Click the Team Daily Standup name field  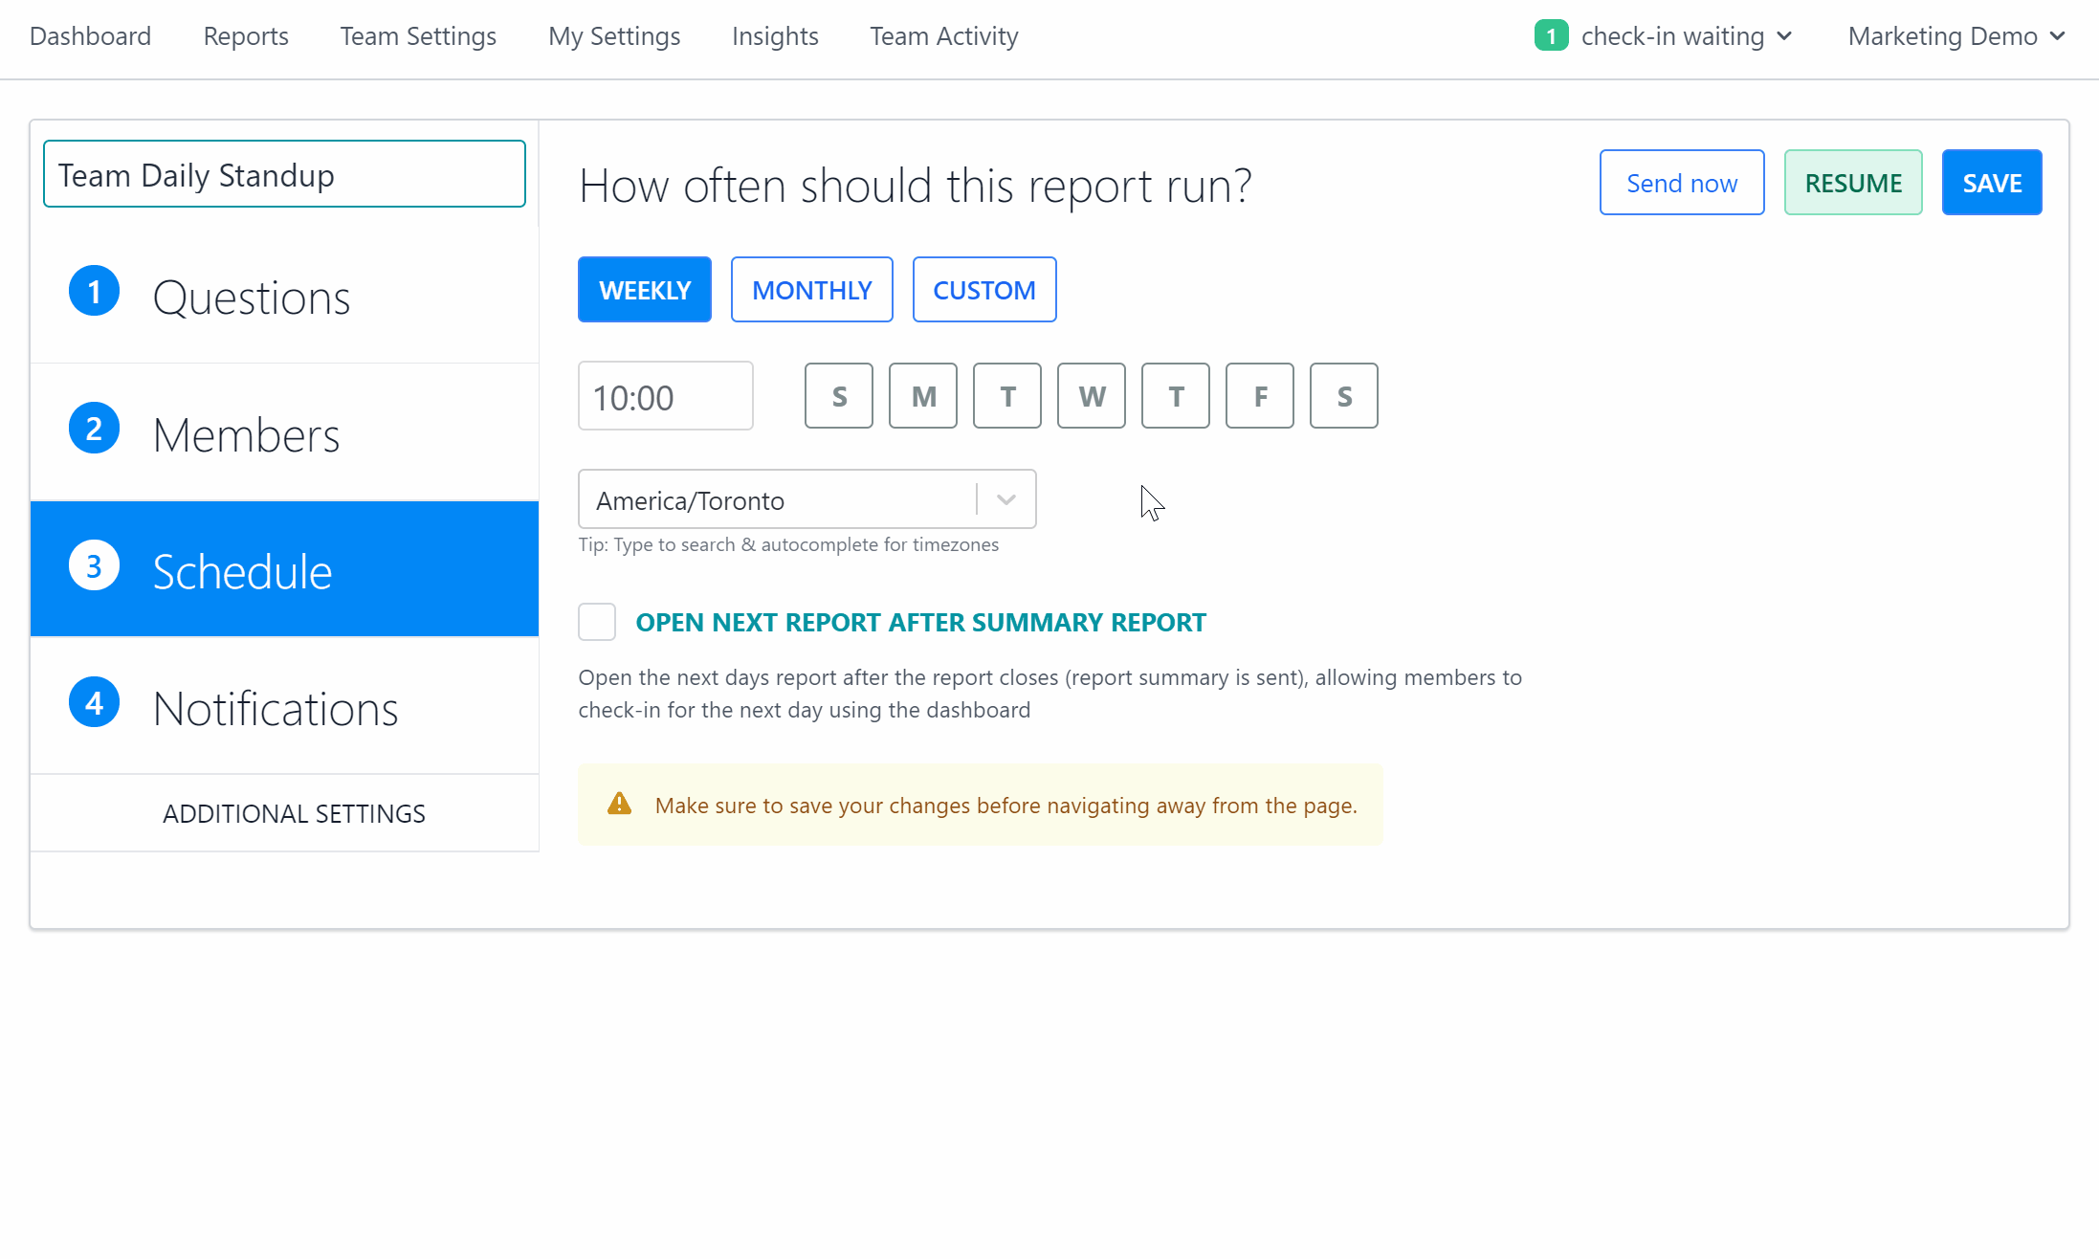pyautogui.click(x=284, y=173)
